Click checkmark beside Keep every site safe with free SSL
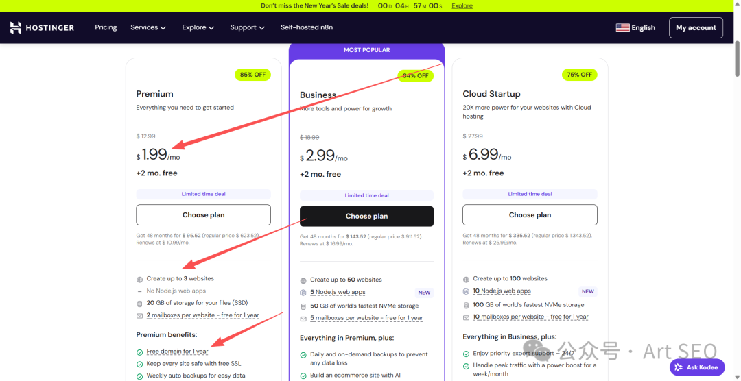The width and height of the screenshot is (741, 381). pos(140,364)
